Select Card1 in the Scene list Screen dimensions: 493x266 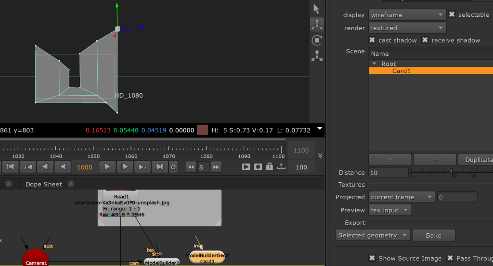coord(402,71)
